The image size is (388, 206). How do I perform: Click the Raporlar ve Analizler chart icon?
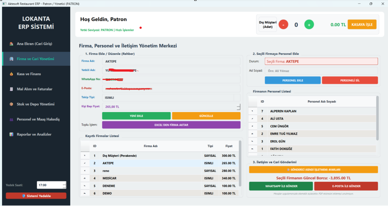coord(11,134)
